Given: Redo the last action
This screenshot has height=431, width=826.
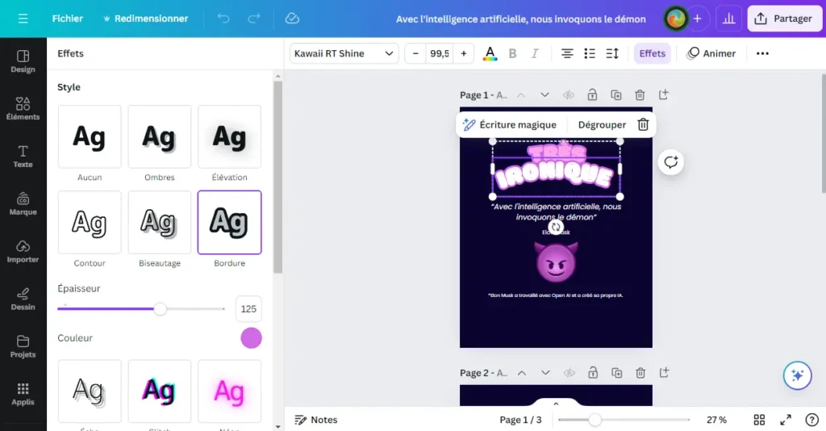Looking at the screenshot, I should click(x=254, y=19).
